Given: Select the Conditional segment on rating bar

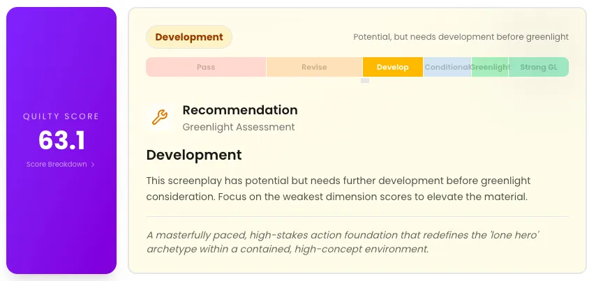Looking at the screenshot, I should pyautogui.click(x=447, y=68).
